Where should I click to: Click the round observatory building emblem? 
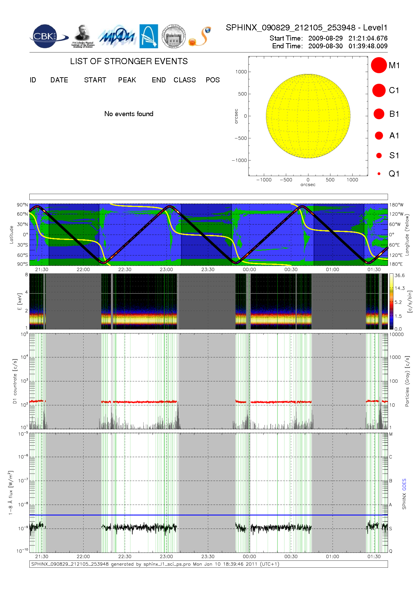click(174, 36)
